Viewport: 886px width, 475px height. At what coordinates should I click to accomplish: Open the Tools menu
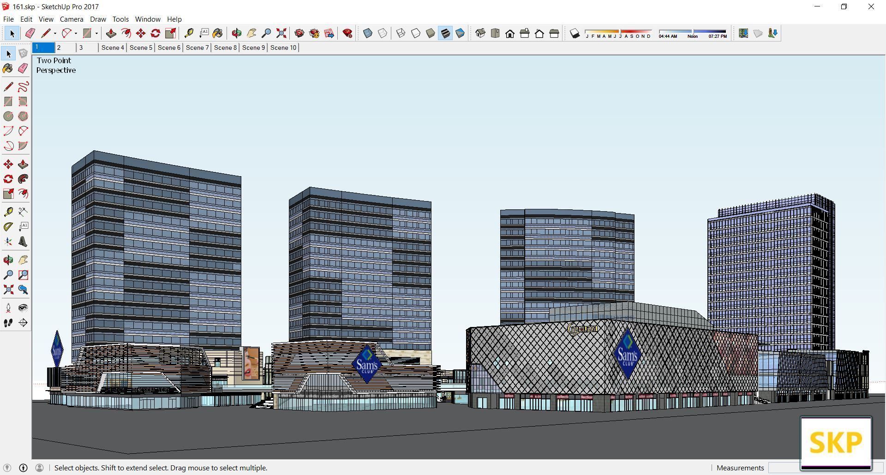[120, 19]
